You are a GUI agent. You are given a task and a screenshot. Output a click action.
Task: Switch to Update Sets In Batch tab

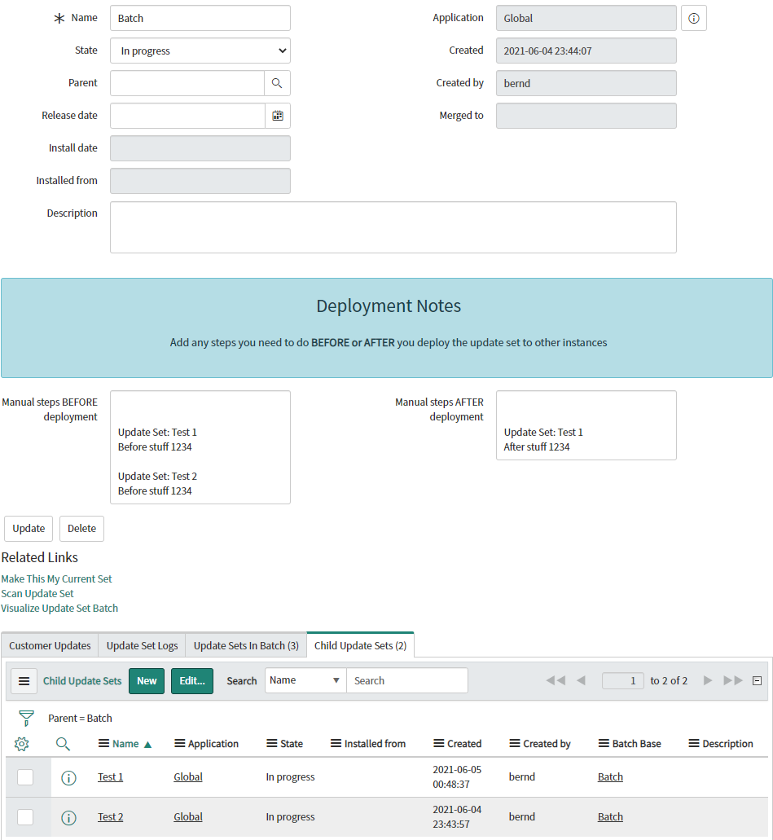click(246, 645)
